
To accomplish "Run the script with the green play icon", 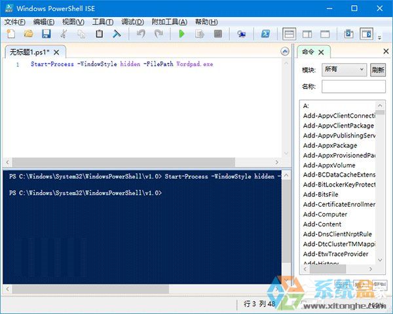I will (x=181, y=33).
